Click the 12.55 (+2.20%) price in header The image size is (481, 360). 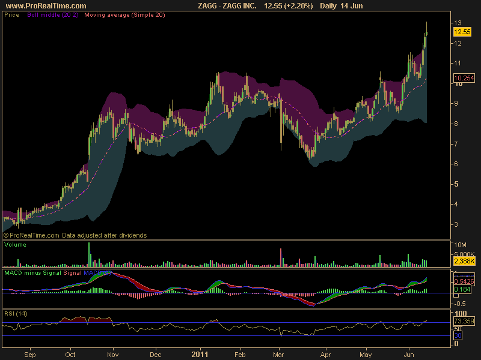point(289,6)
